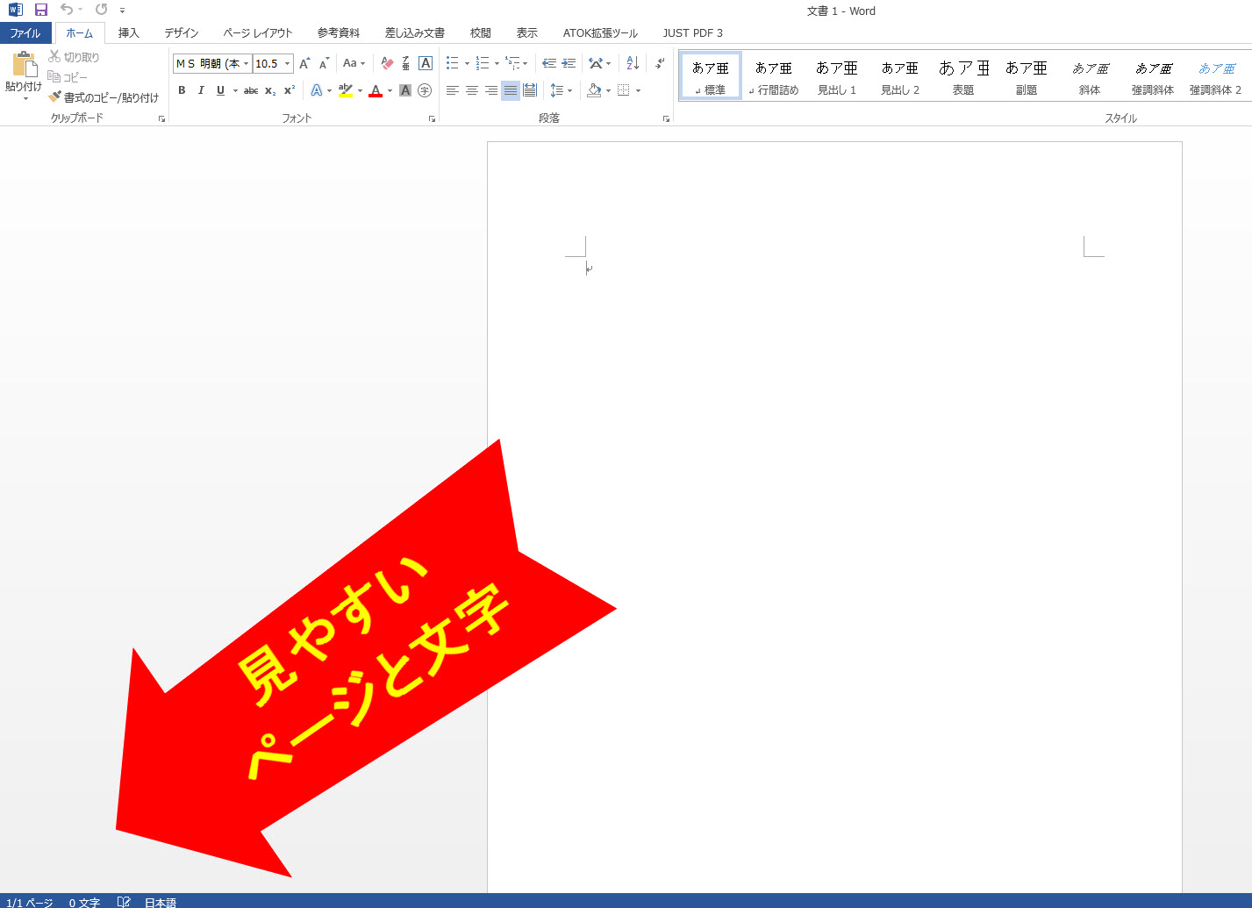1252x908 pixels.
Task: Apply the 表題 style
Action: (963, 76)
